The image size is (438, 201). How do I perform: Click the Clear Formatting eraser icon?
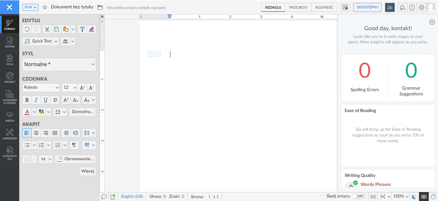click(x=91, y=30)
